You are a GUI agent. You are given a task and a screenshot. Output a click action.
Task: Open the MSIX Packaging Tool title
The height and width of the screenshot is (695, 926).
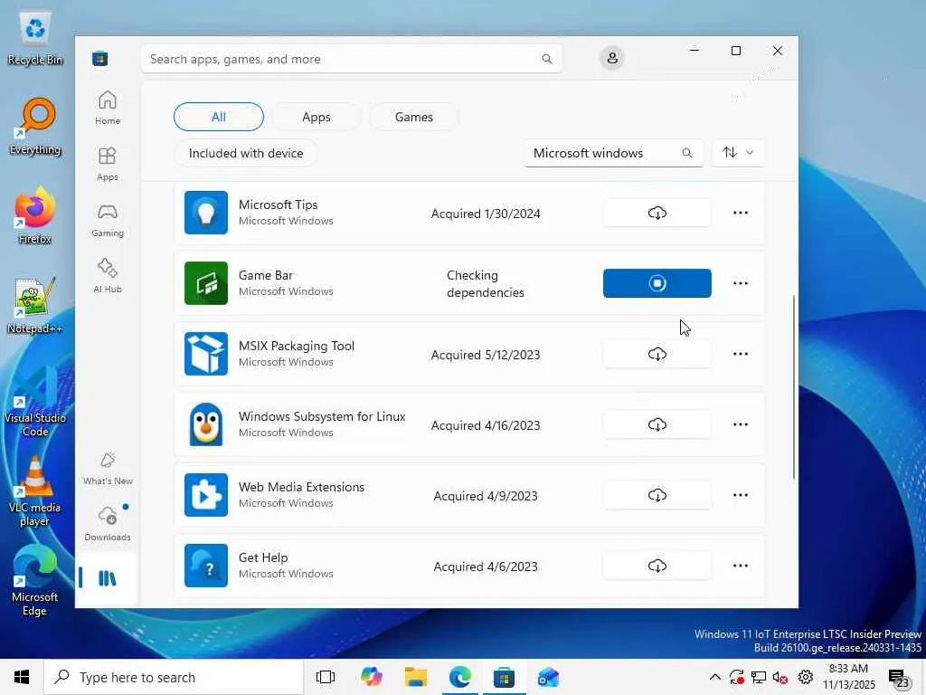(297, 346)
